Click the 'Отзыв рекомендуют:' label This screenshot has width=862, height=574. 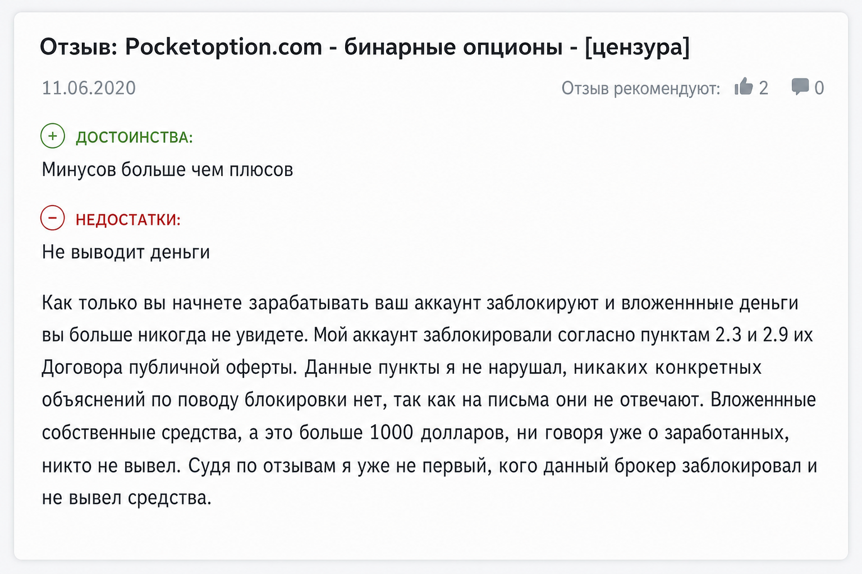click(640, 89)
